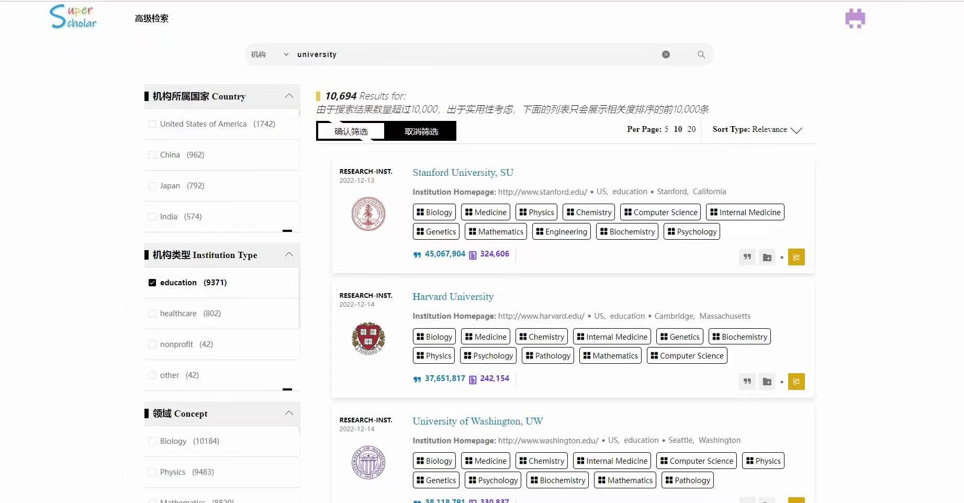Clear the search query with the X icon
The height and width of the screenshot is (503, 964).
pyautogui.click(x=666, y=54)
